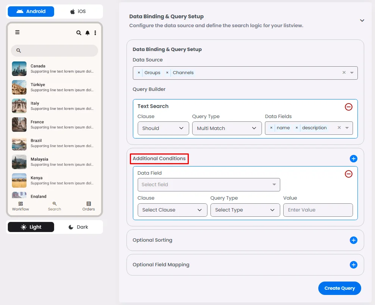Open the Orders tab in bottom navigation
Screen dimensions: 375x305
pyautogui.click(x=88, y=206)
